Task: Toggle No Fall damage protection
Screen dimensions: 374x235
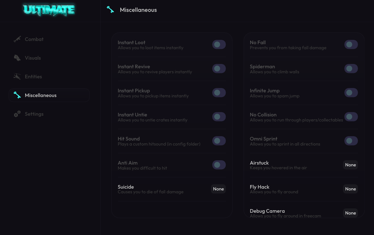Action: point(351,45)
